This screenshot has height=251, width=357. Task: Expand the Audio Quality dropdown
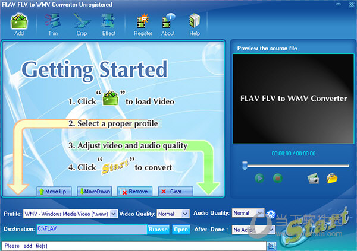[260, 213]
